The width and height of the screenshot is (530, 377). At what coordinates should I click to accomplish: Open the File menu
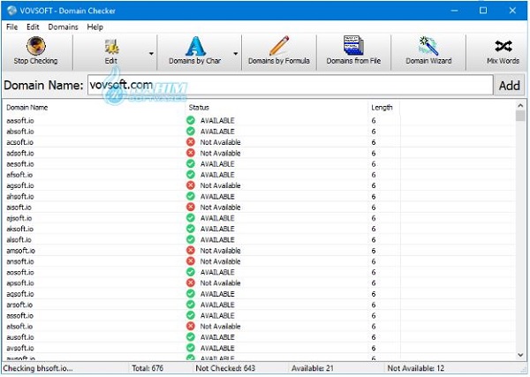point(11,27)
